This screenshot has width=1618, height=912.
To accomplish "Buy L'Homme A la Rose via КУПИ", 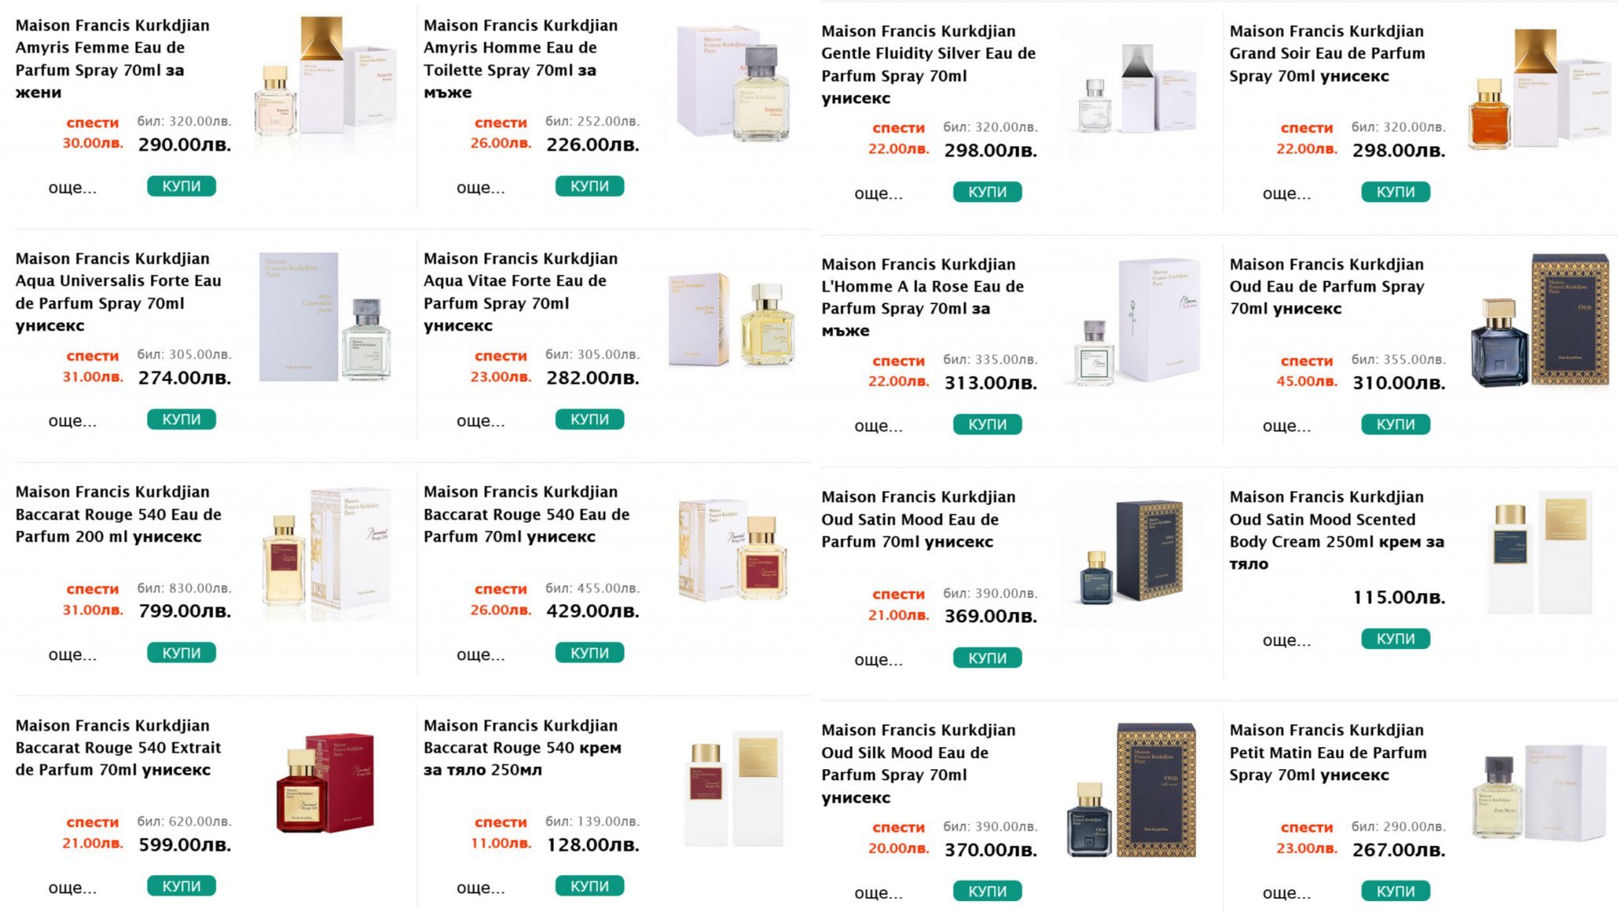I will (x=987, y=425).
